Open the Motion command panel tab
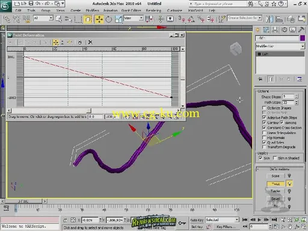The height and width of the screenshot is (231, 308). click(x=285, y=30)
